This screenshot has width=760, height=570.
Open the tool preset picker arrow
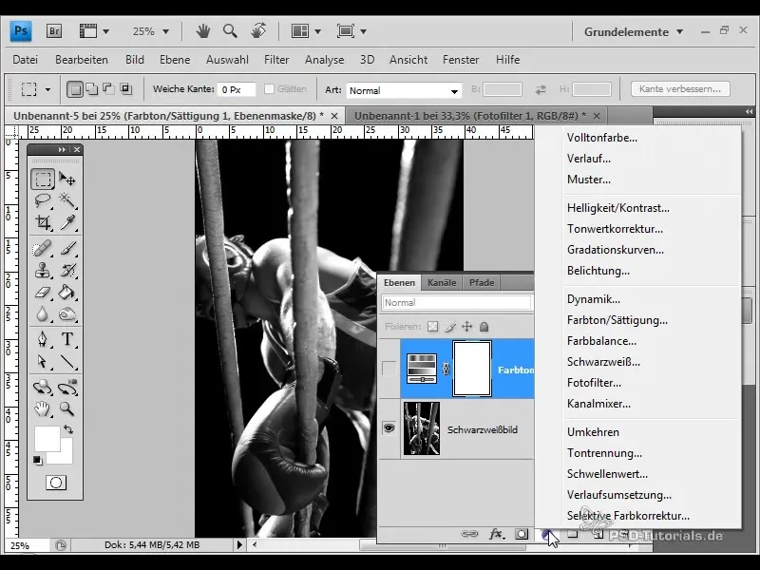click(x=47, y=89)
